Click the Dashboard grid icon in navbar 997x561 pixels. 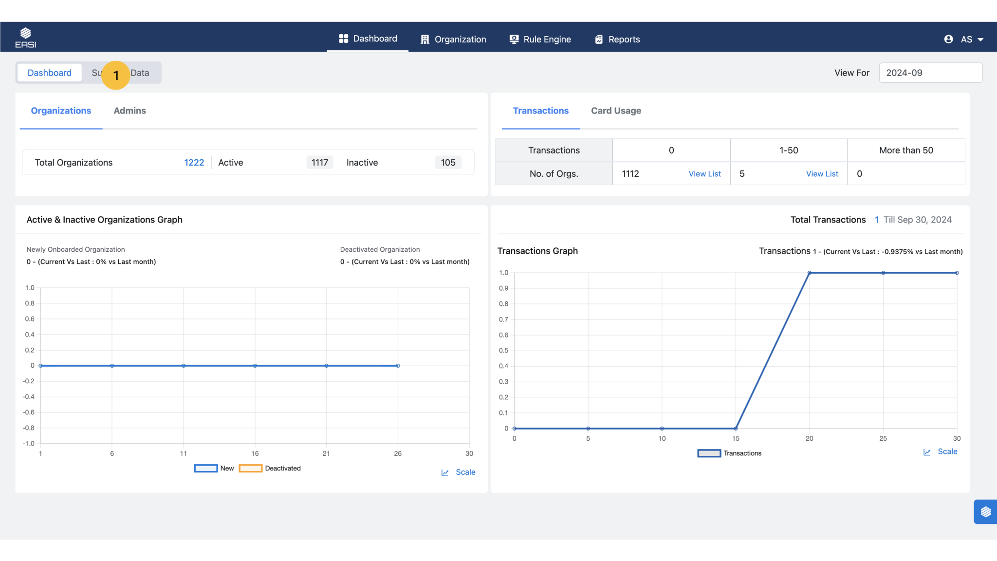tap(343, 38)
